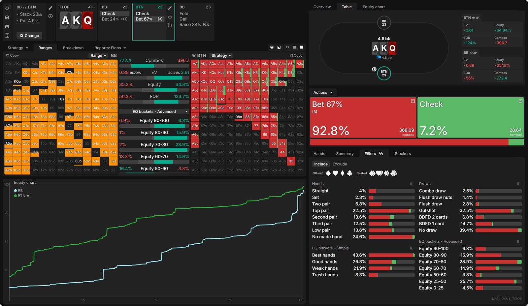Click Copy above the BTN matrix
This screenshot has height=306, width=528.
(x=296, y=56)
